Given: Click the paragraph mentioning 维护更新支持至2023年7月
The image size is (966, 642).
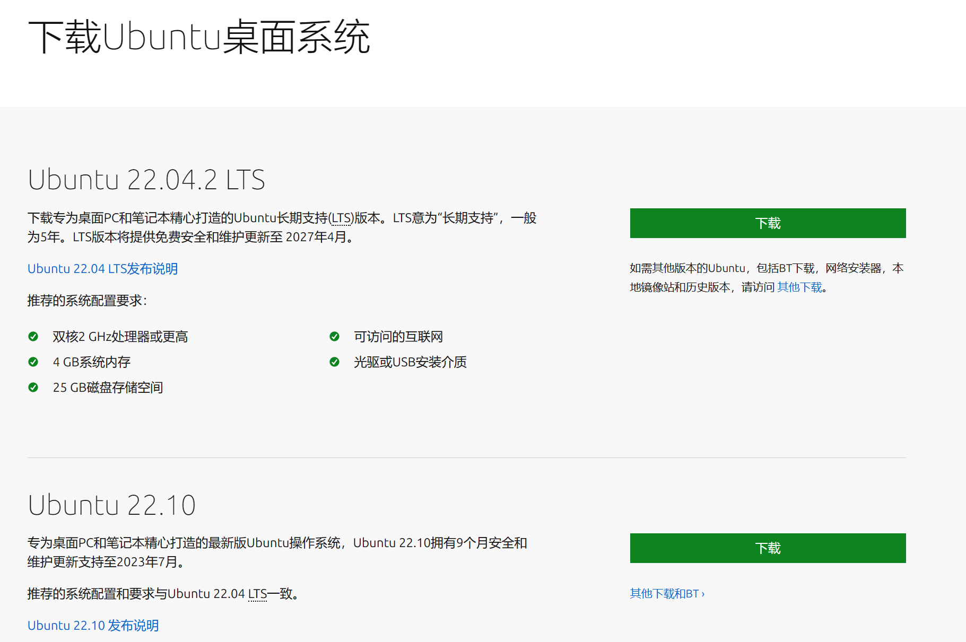Looking at the screenshot, I should point(277,552).
